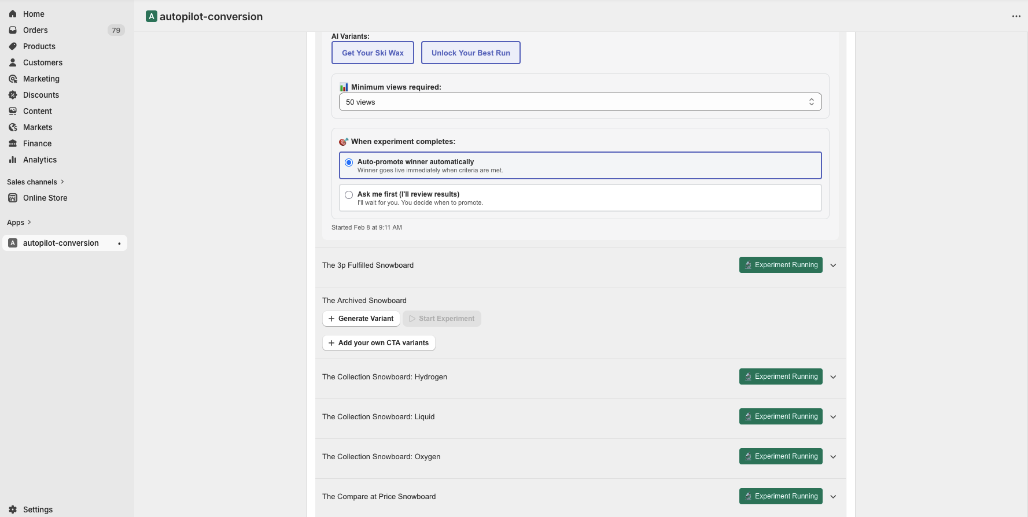Click Experiment Running badge for Oxygen snowboard

click(x=781, y=456)
